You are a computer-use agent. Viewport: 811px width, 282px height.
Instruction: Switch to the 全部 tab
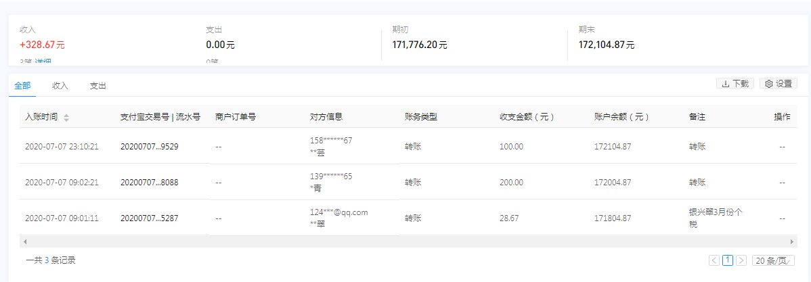pos(22,86)
